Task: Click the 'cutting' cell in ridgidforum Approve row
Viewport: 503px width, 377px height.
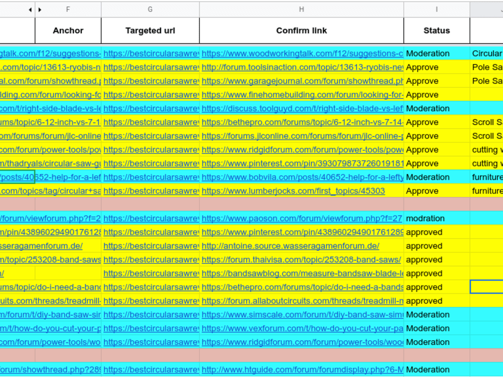Action: coord(487,150)
